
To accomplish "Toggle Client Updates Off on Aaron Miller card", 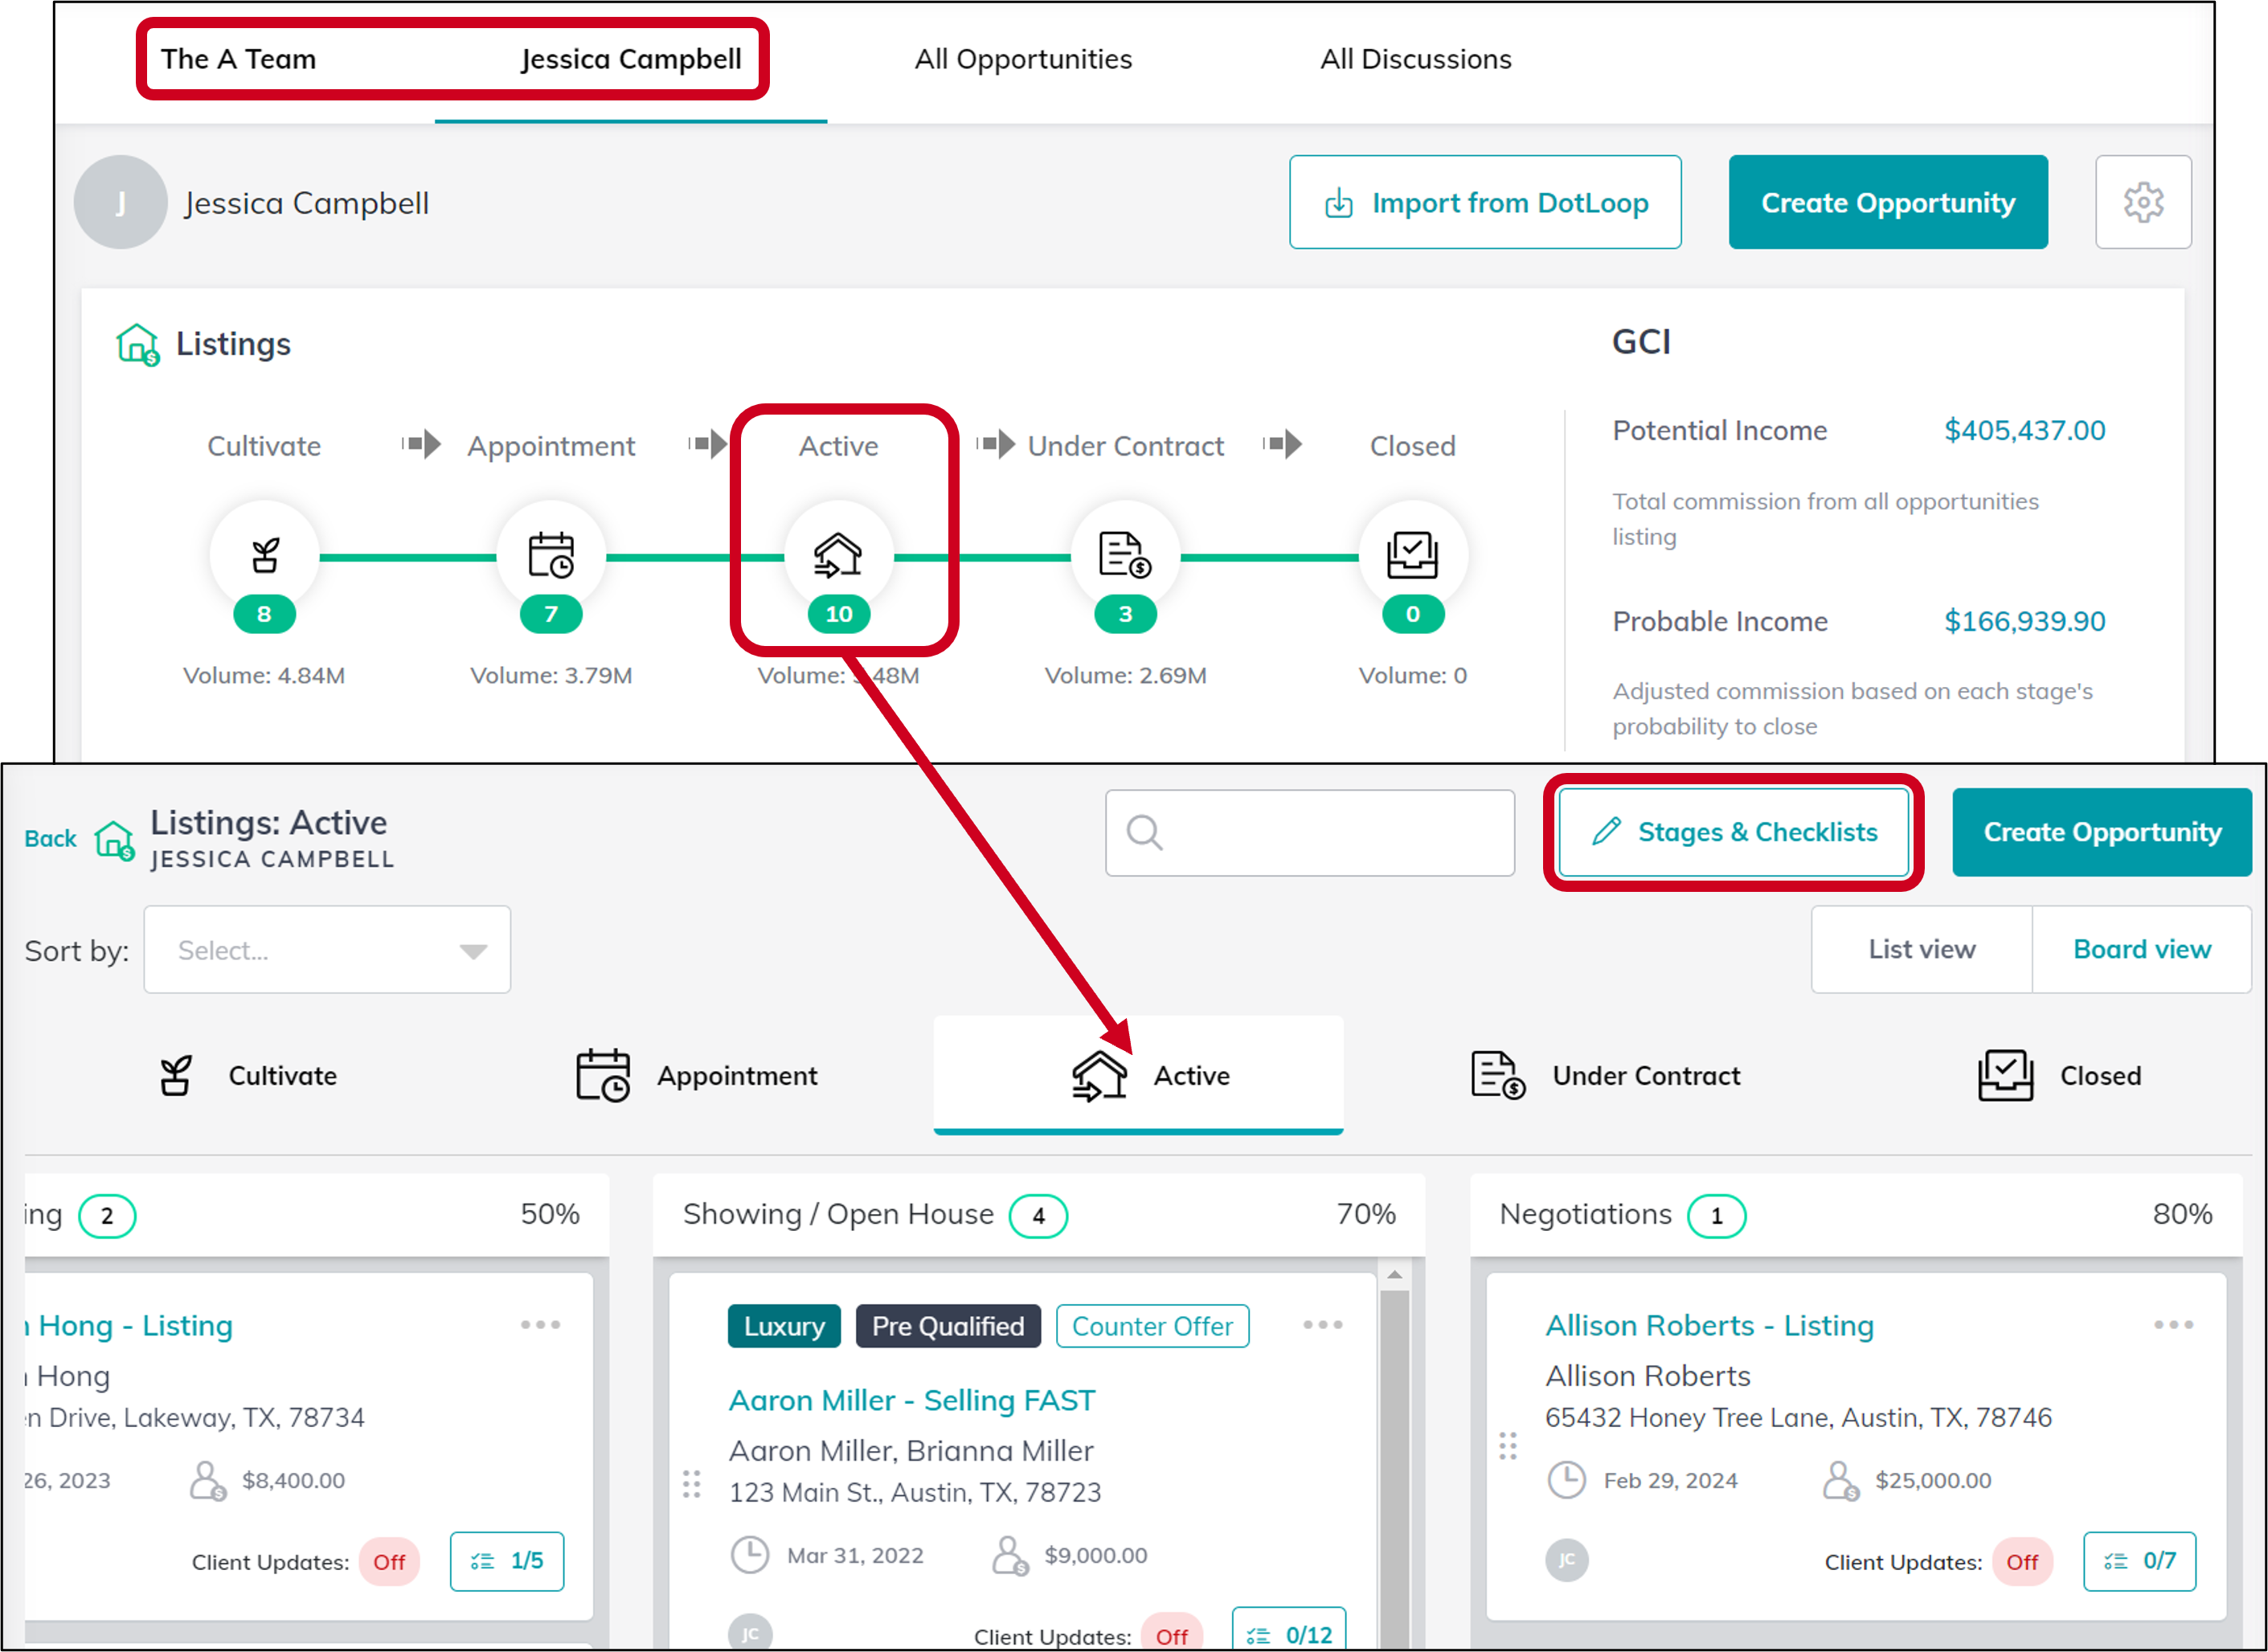I will [x=1171, y=1634].
